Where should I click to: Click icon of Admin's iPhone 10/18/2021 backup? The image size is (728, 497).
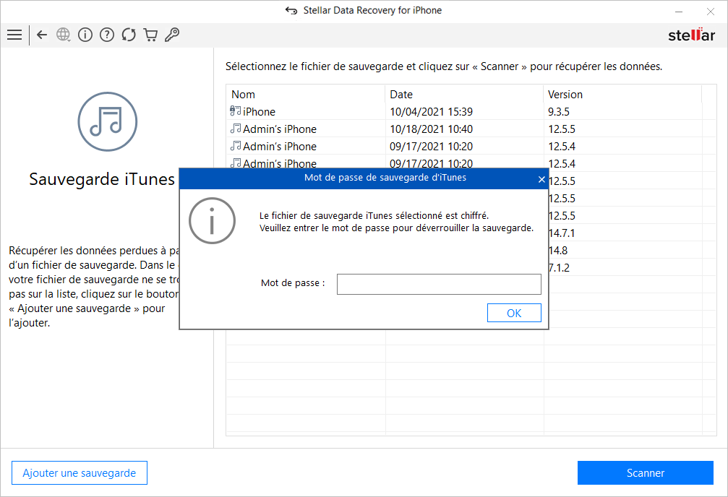(236, 129)
